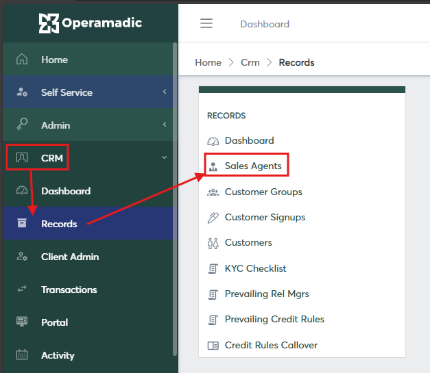Screen dimensions: 430x373
Task: Open Transactions in the sidebar
Action: pos(91,289)
